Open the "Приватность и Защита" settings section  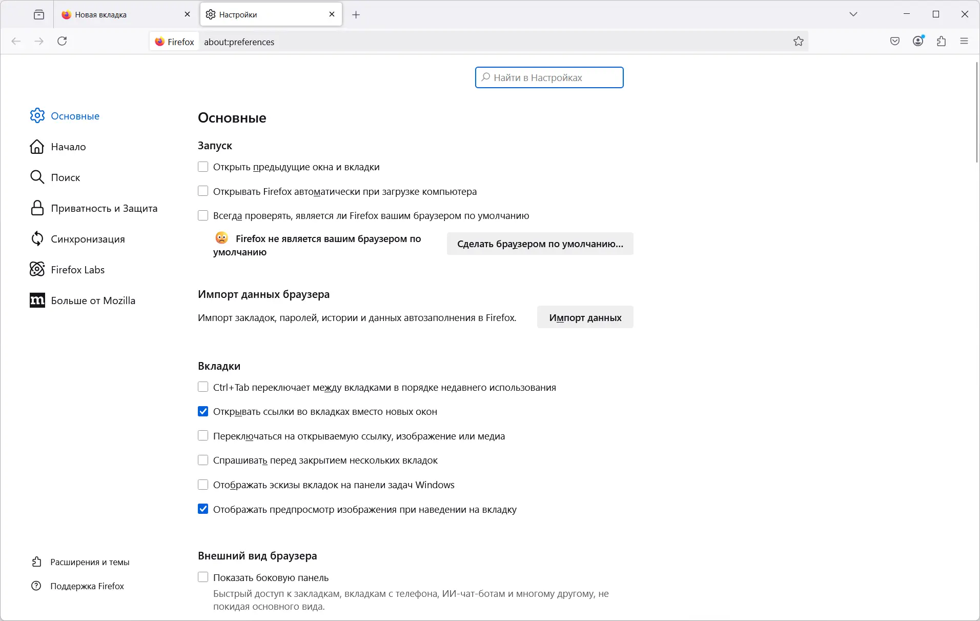click(104, 208)
